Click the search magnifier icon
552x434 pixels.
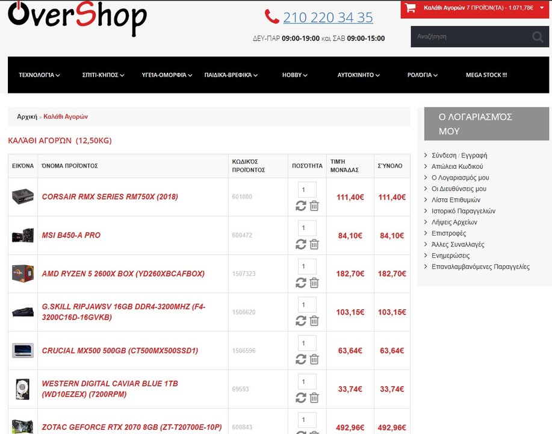[538, 37]
